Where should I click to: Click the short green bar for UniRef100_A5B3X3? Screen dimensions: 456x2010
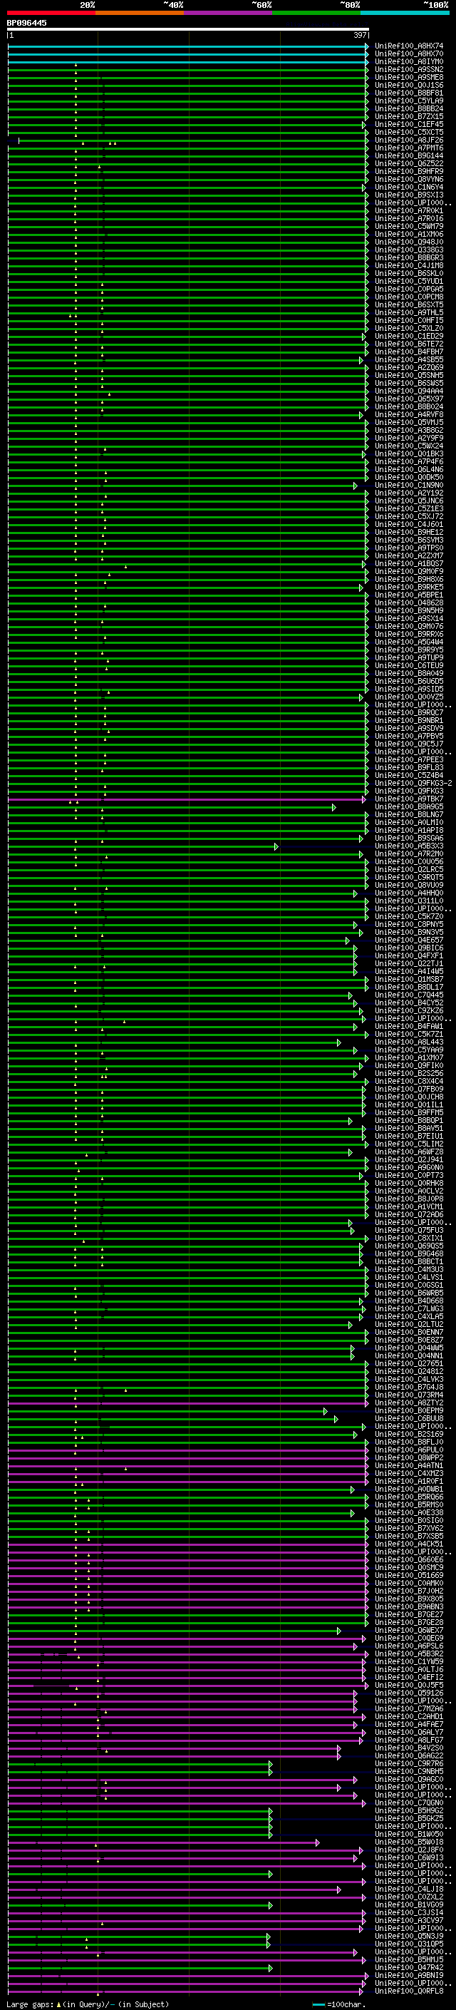tap(142, 846)
